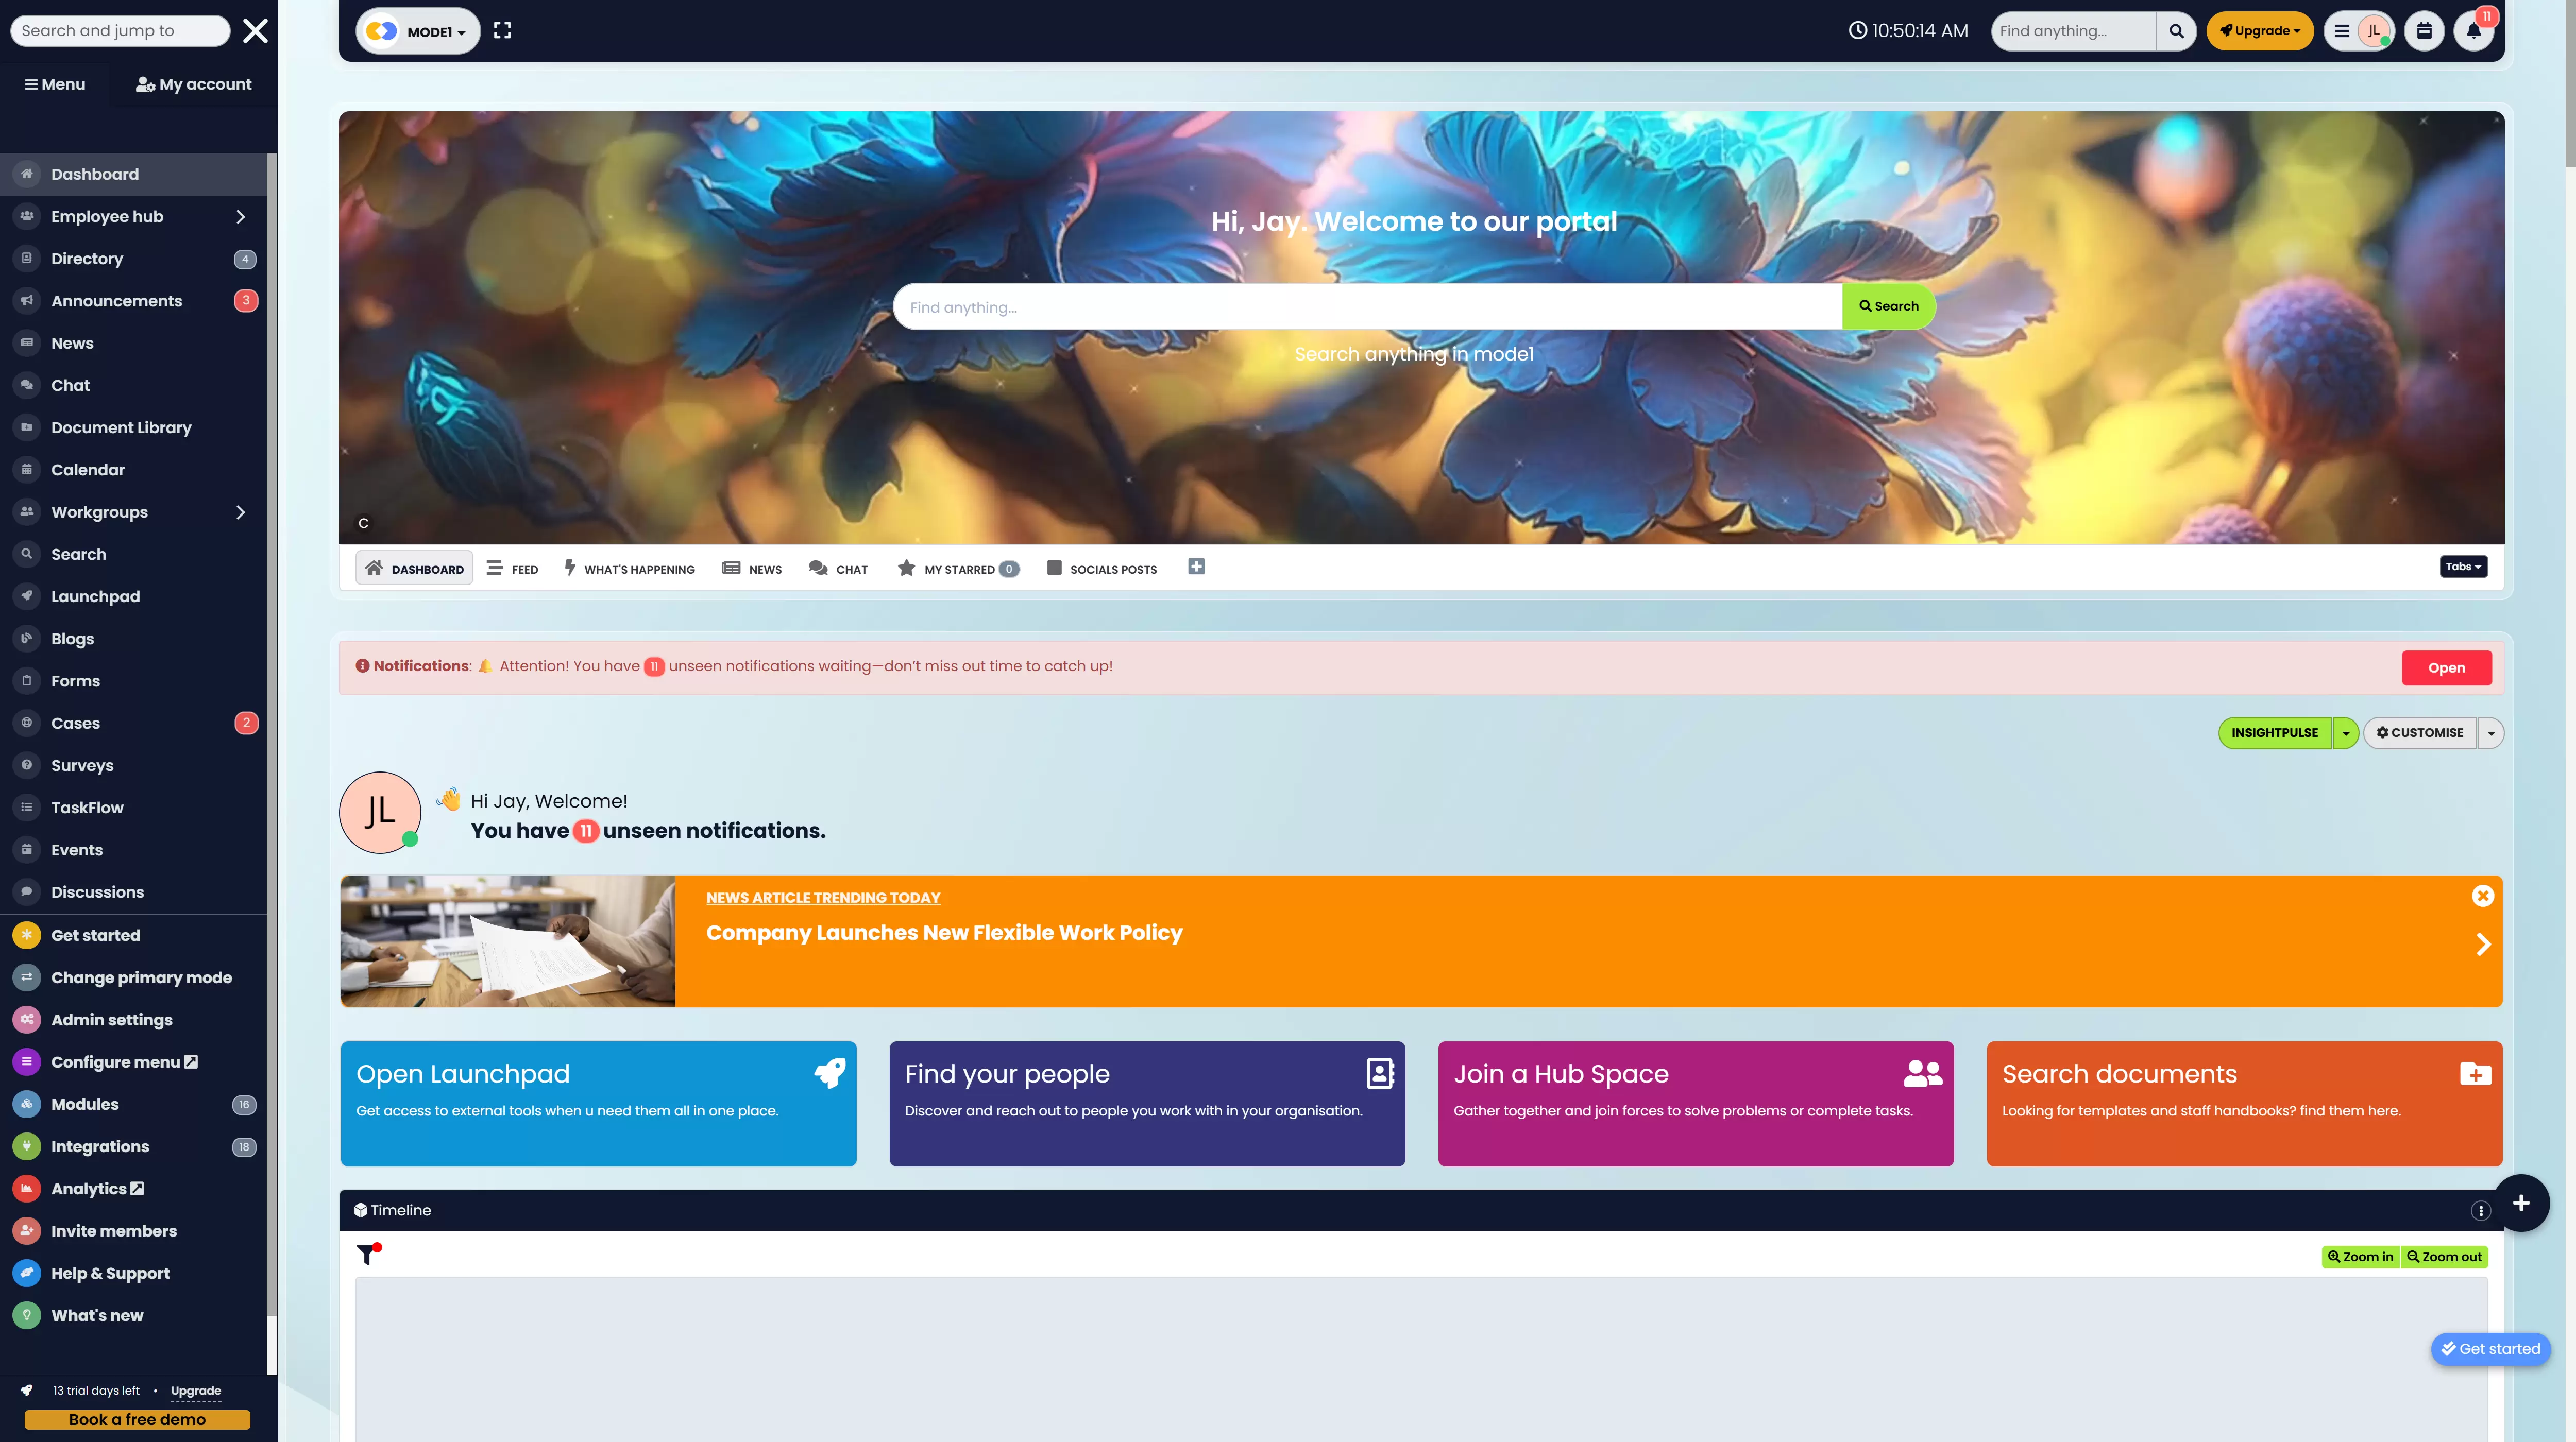
Task: Open the Customise dropdown arrow
Action: pyautogui.click(x=2491, y=732)
